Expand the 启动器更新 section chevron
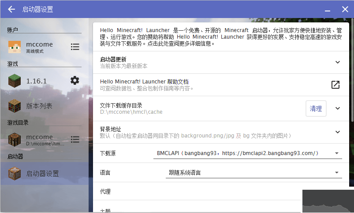 [x=338, y=62]
